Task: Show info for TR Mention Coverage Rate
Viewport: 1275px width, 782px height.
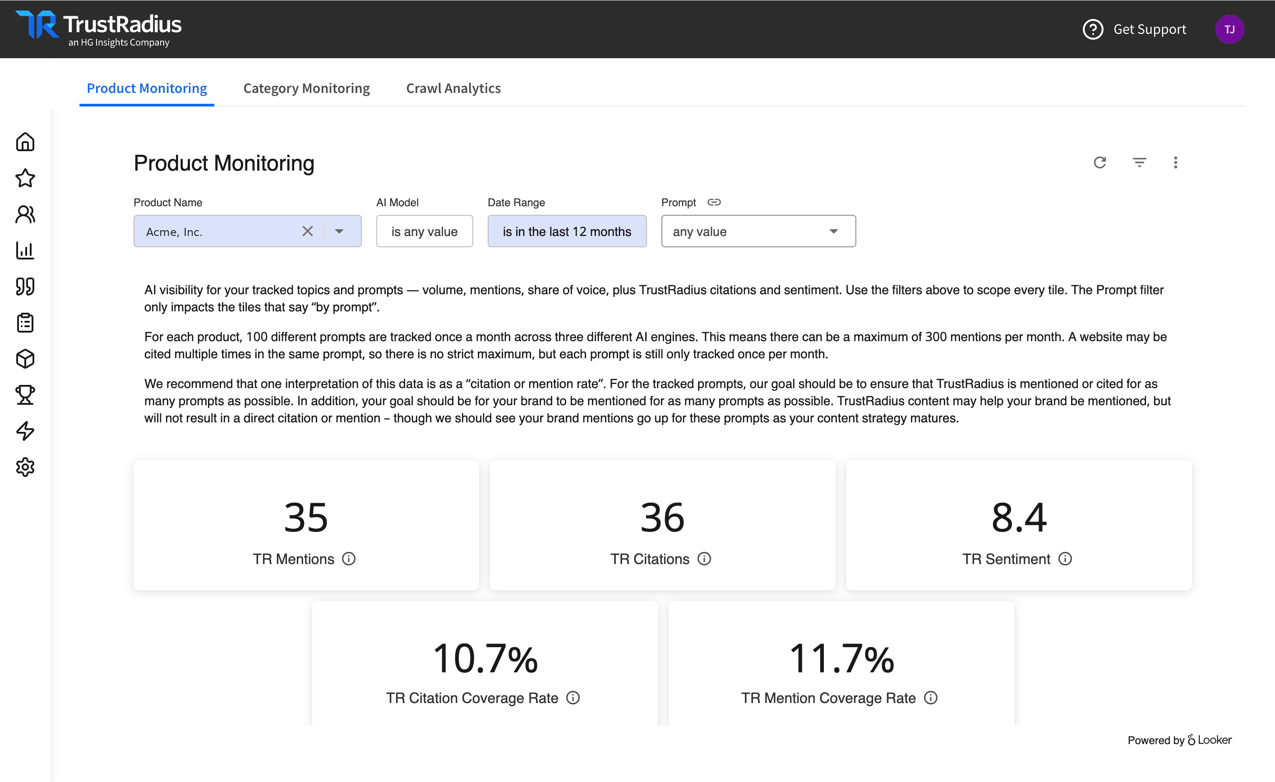Action: click(930, 698)
